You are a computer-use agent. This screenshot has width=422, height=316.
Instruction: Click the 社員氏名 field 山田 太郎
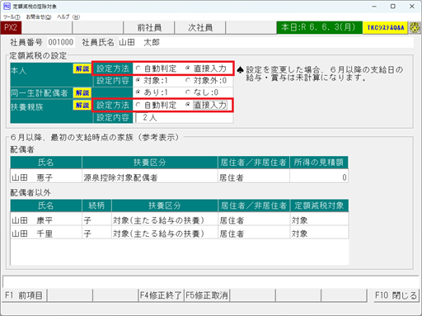(x=266, y=42)
